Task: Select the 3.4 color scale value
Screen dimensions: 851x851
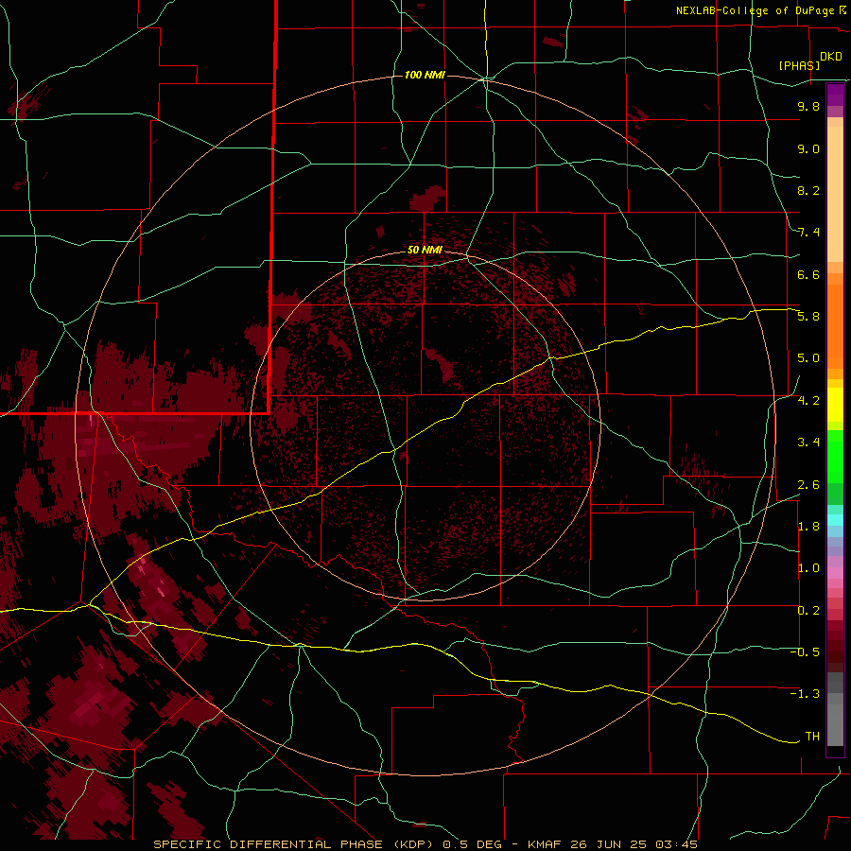Action: (x=808, y=443)
